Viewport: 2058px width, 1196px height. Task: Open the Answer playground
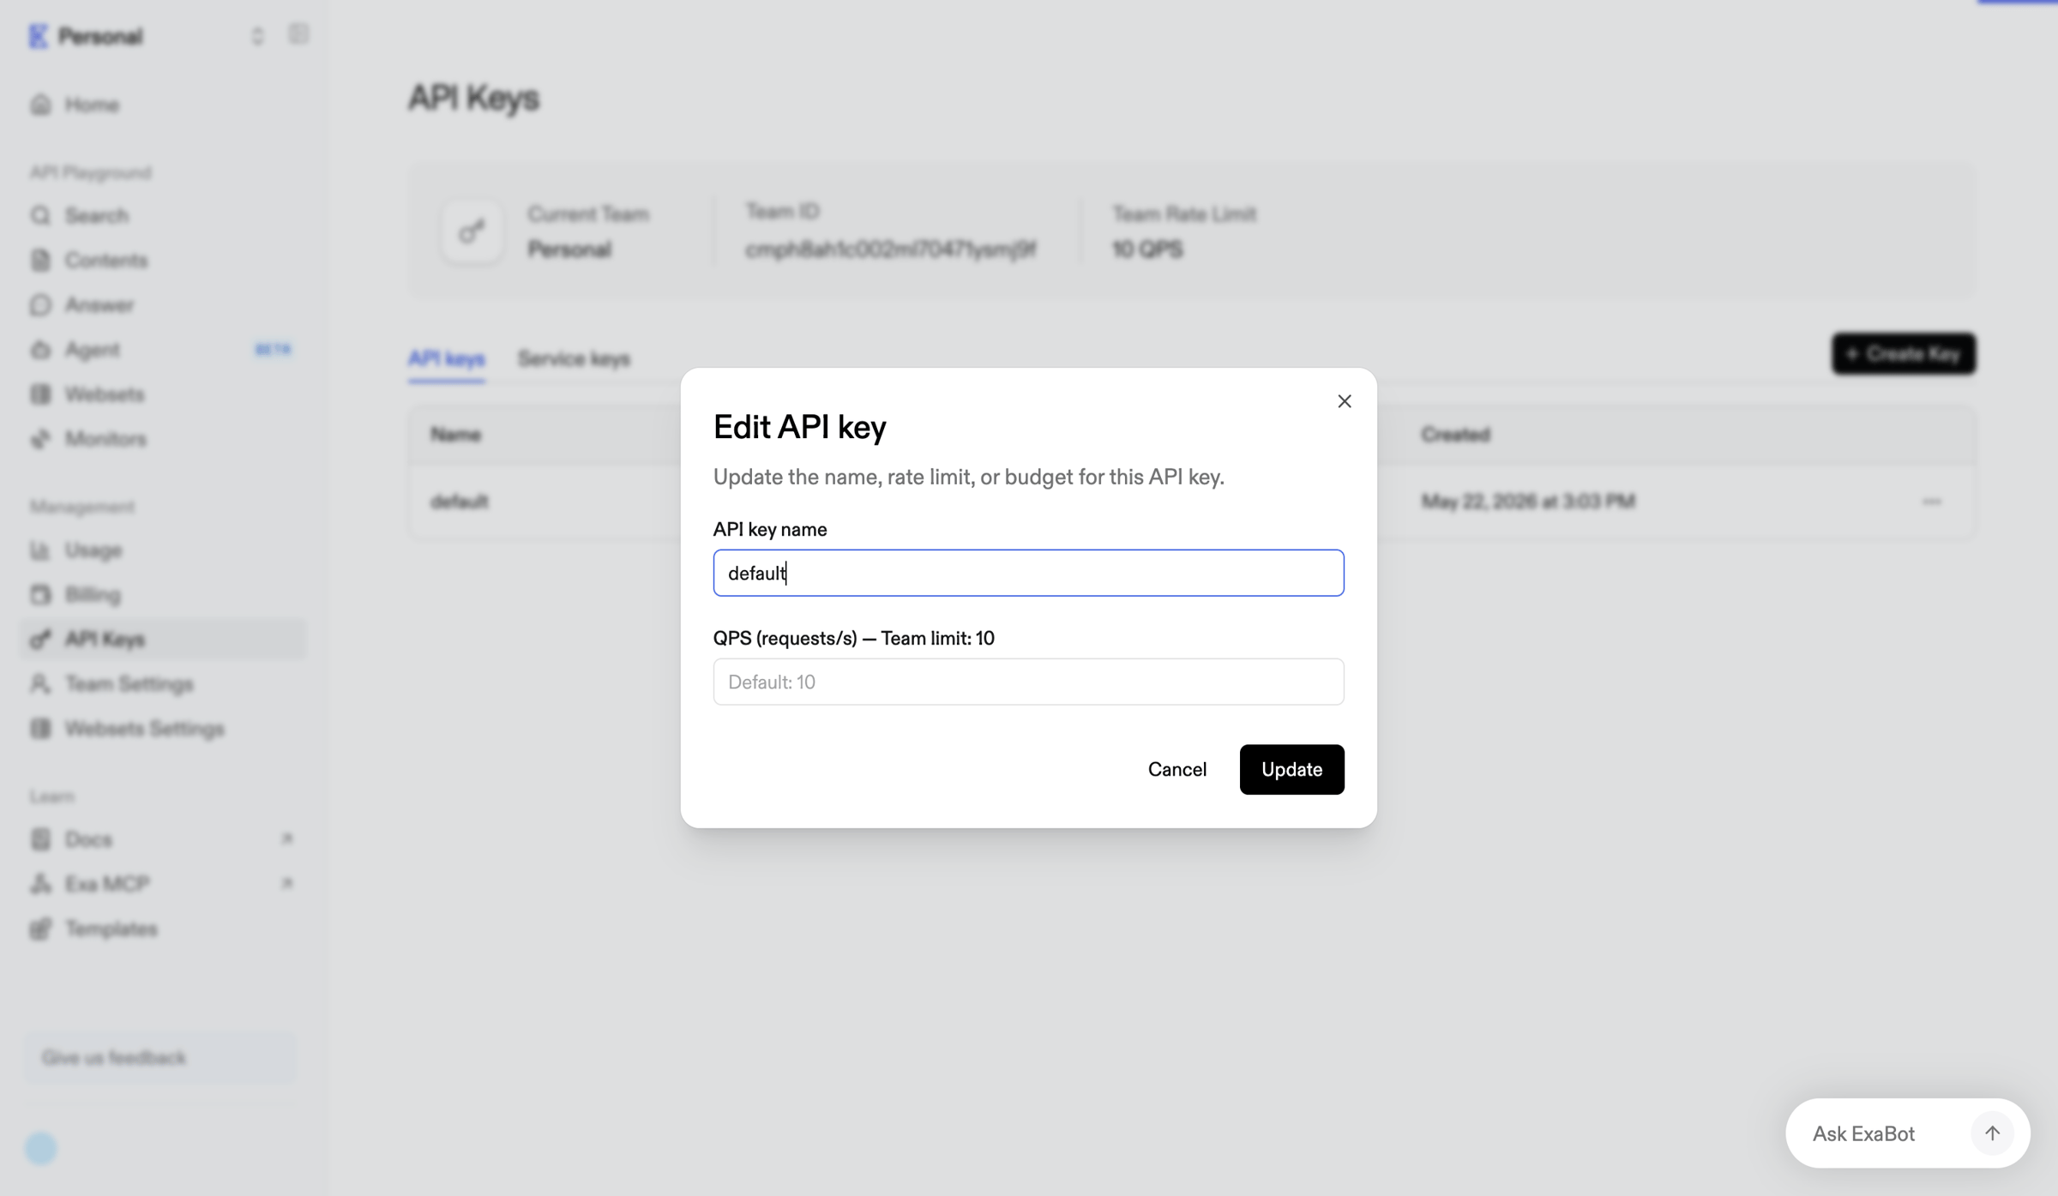point(163,304)
